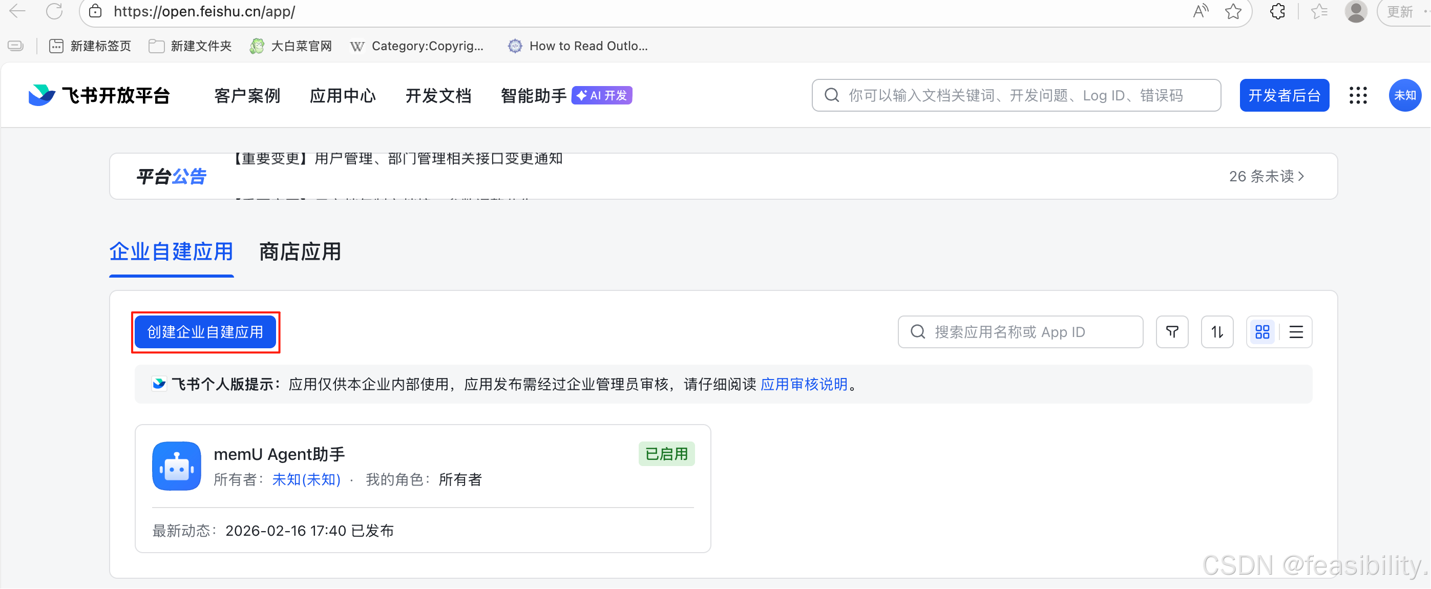Screen dimensions: 1431x589
Task: Open the 开发文档 menu item
Action: (x=438, y=95)
